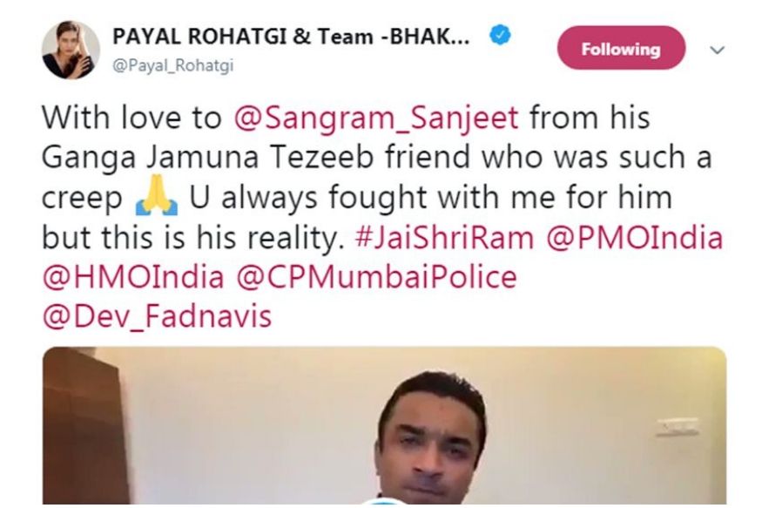
Task: Toggle the Following button to unfollow
Action: coord(621,48)
